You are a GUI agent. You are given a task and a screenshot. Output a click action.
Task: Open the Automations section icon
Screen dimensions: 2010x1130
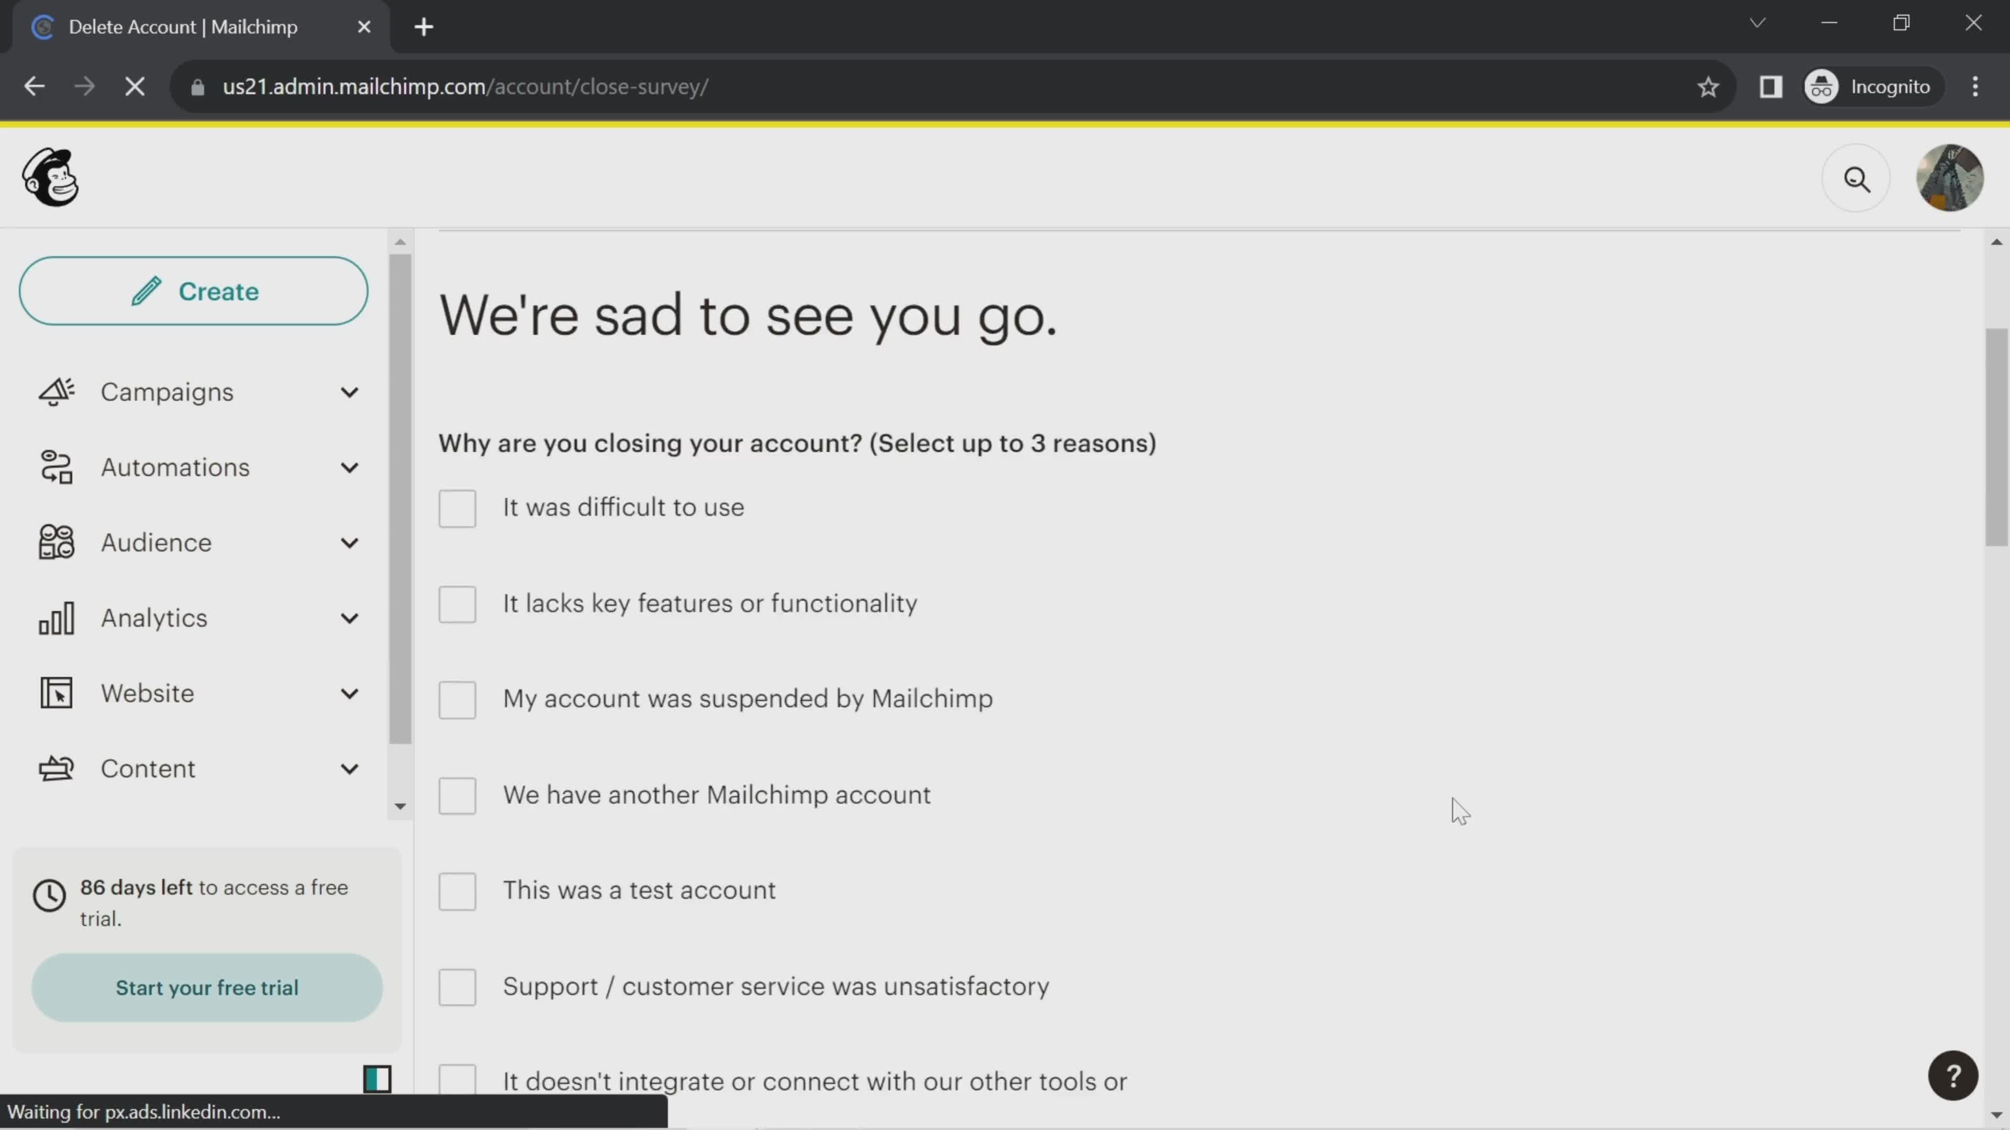55,466
